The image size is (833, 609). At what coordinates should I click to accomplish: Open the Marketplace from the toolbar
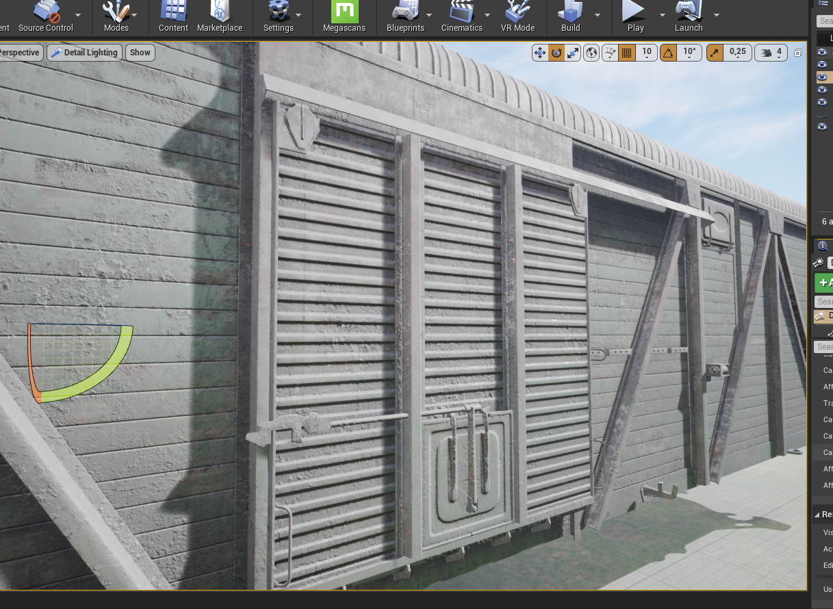click(220, 16)
